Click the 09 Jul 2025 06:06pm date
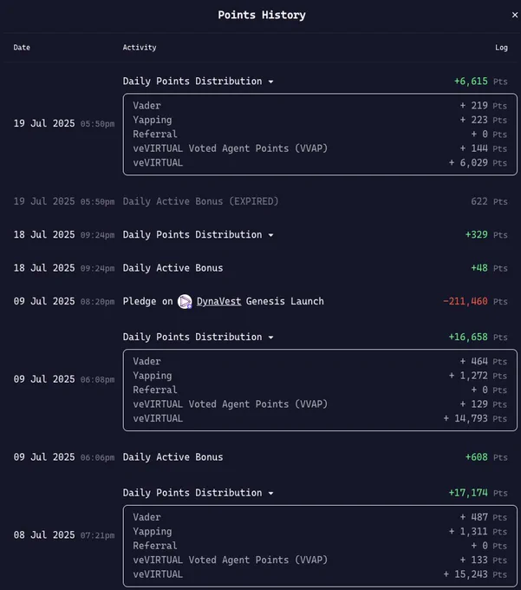 pyautogui.click(x=64, y=457)
